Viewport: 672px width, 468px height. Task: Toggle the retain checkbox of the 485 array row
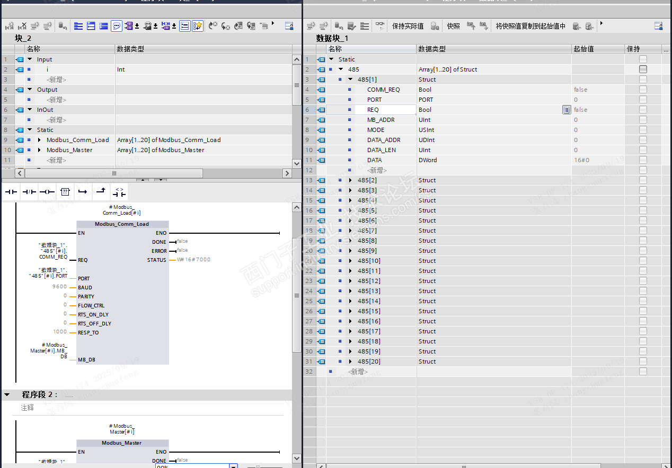(643, 69)
